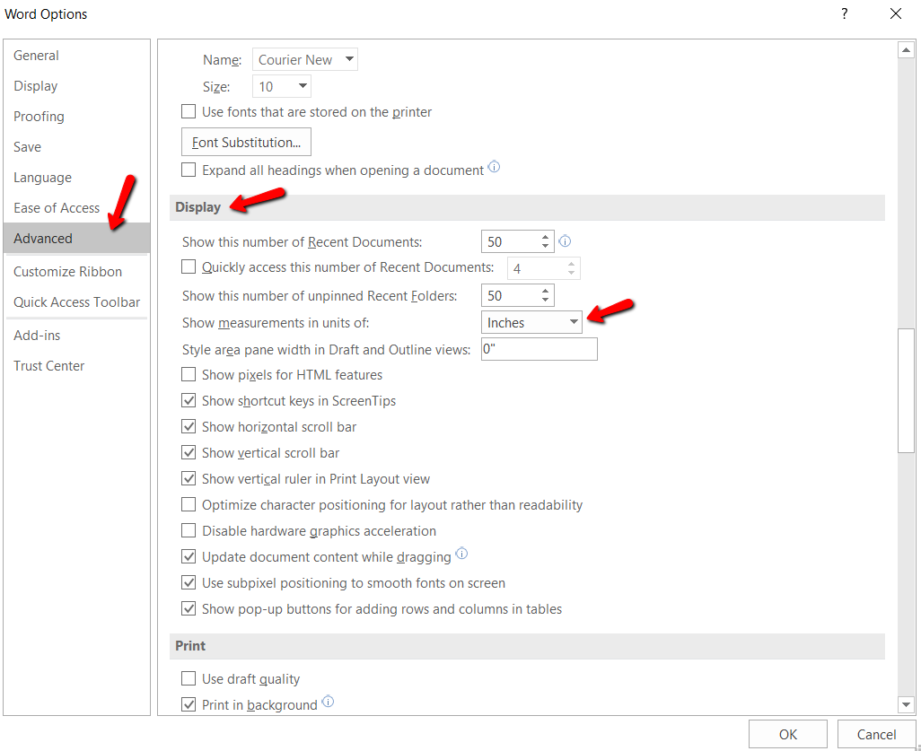
Task: Open Help with the question mark icon
Action: coord(844,13)
